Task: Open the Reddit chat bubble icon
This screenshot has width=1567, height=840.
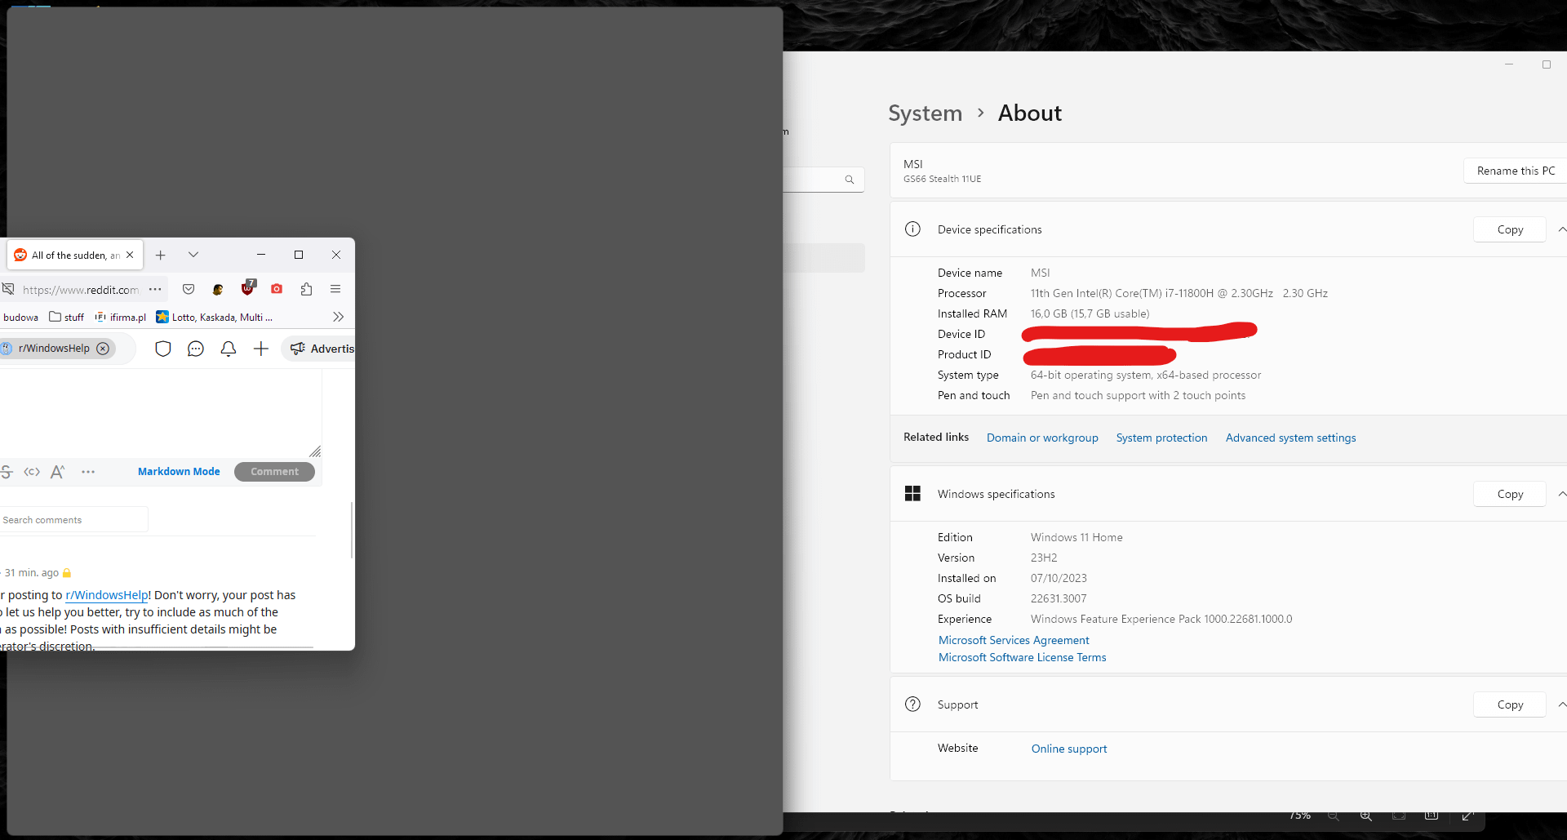Action: [x=196, y=349]
